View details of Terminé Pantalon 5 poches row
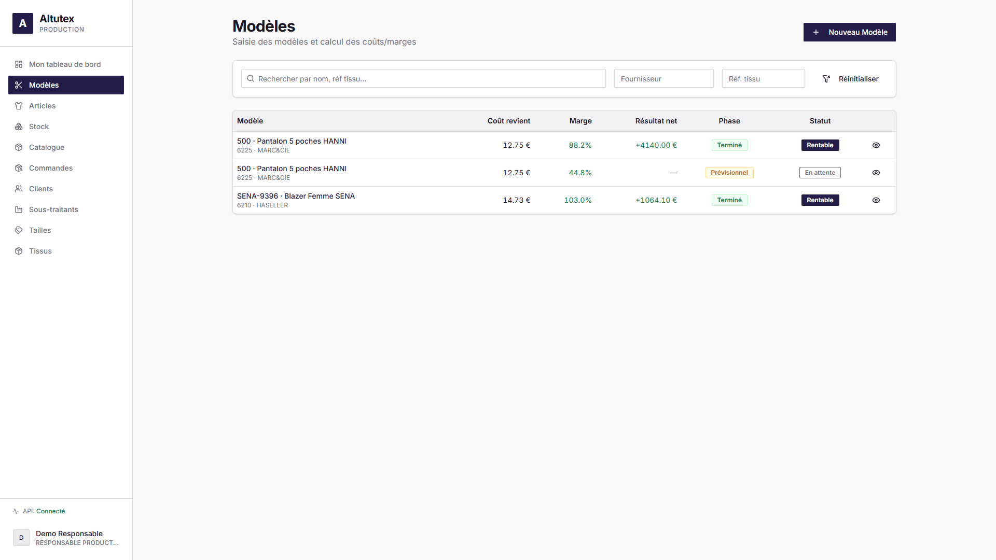 (876, 145)
